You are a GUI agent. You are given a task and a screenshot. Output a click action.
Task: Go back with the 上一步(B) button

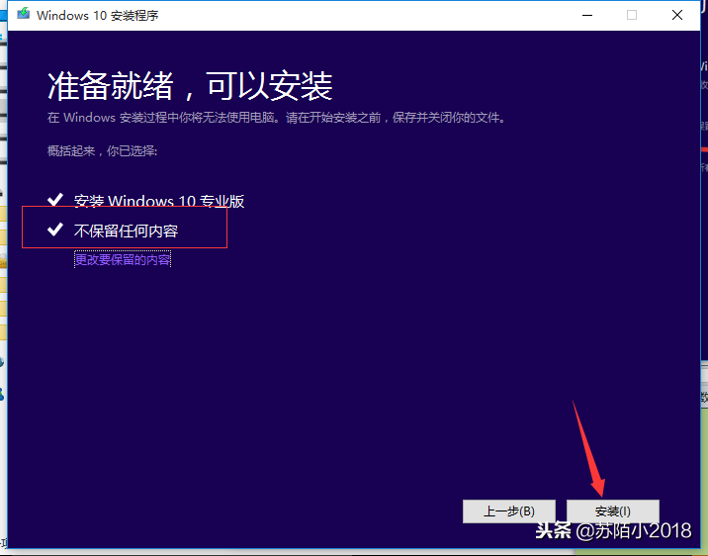(509, 511)
